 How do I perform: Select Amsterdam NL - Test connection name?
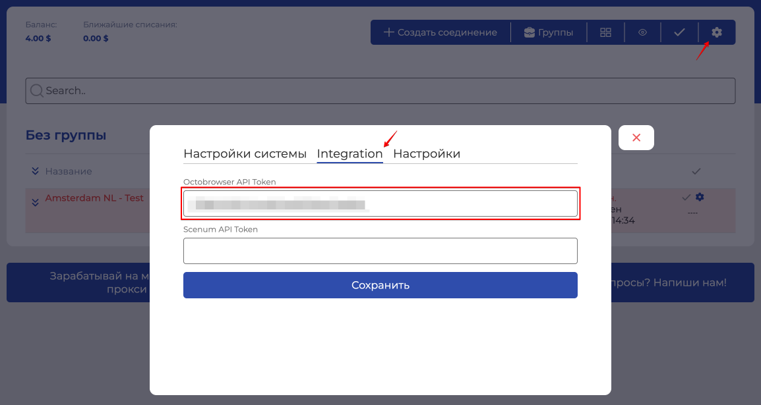(x=94, y=198)
